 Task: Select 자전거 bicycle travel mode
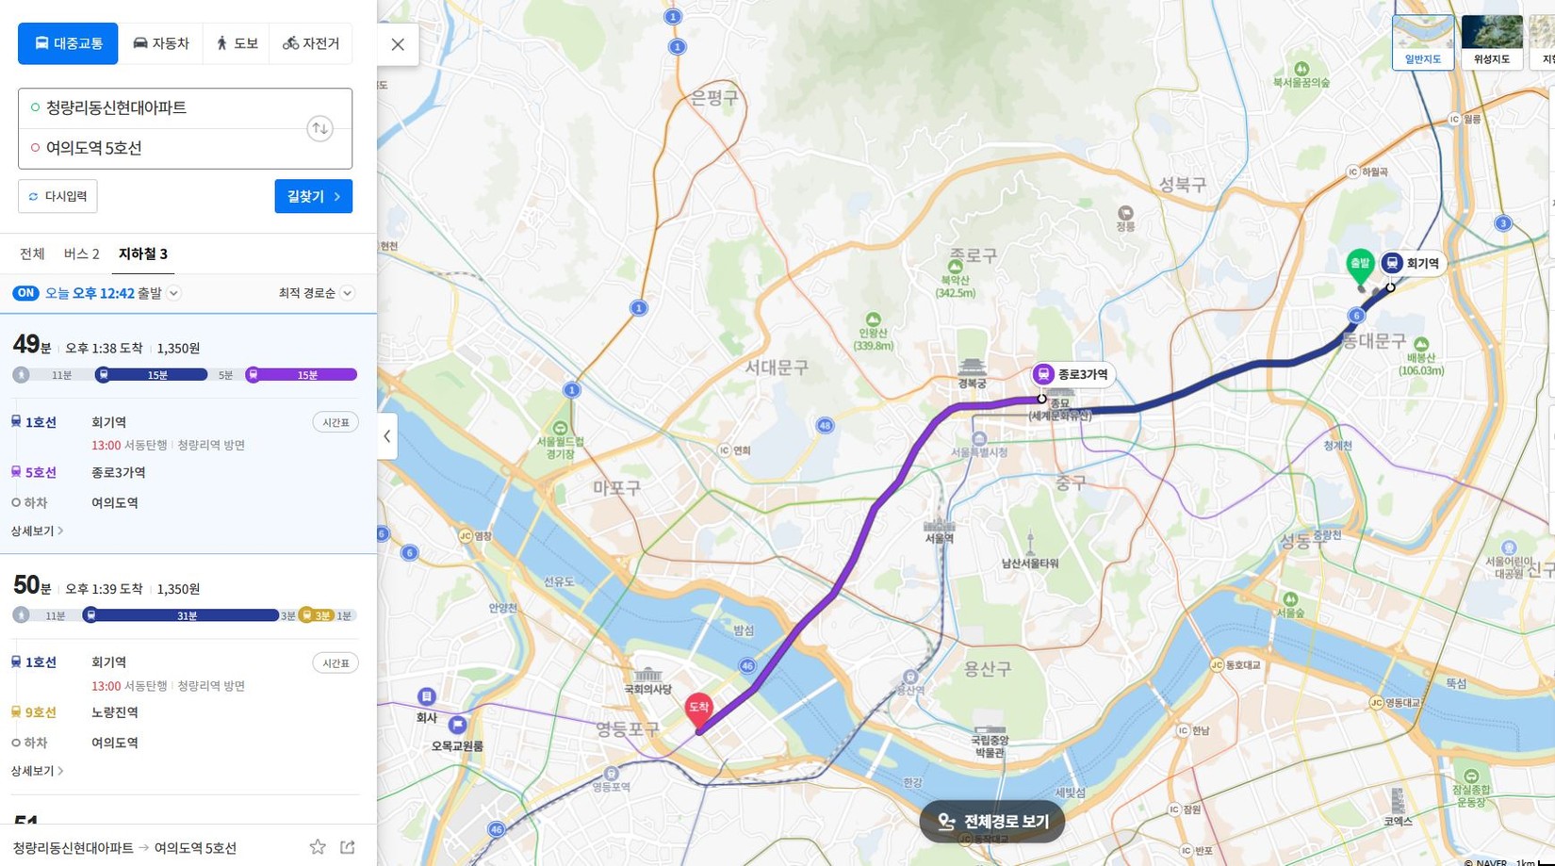311,43
